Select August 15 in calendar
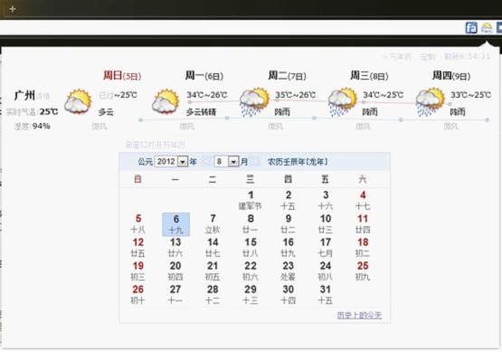 tap(251, 248)
